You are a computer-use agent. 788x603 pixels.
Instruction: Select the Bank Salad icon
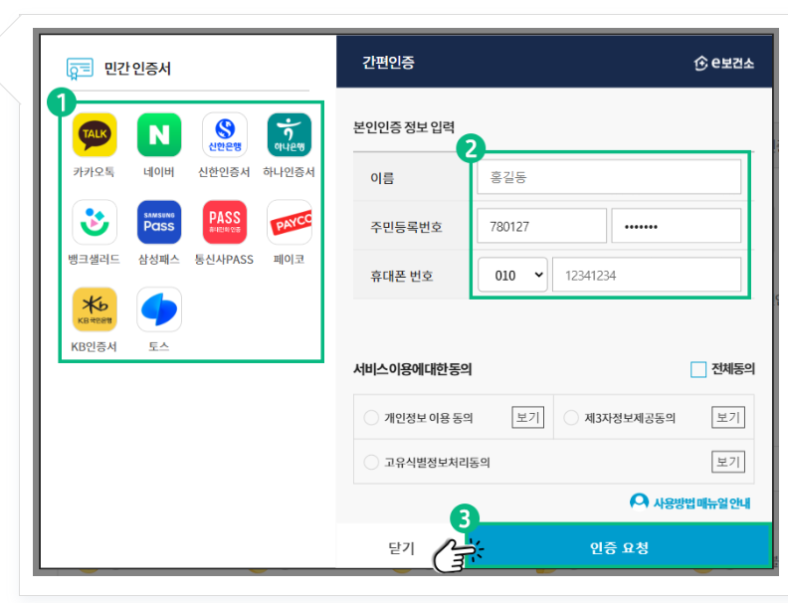click(x=95, y=222)
